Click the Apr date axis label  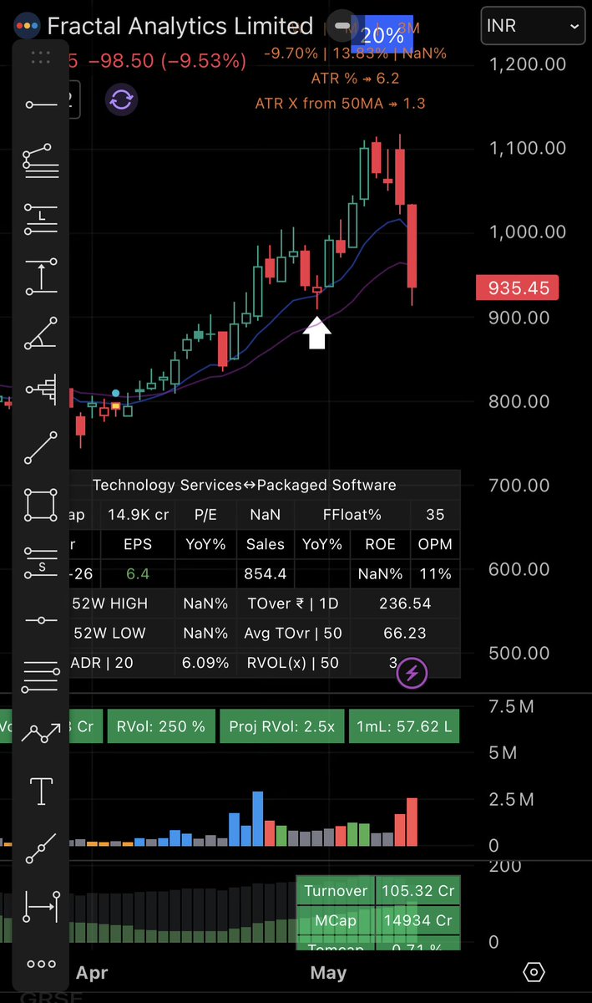click(x=92, y=973)
